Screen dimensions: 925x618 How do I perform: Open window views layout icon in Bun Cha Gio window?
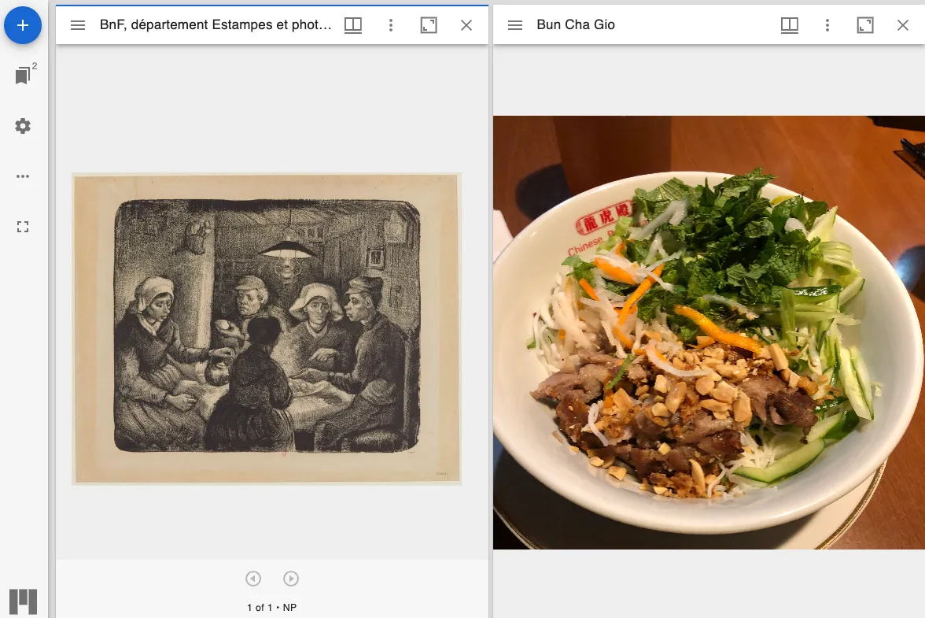(790, 24)
